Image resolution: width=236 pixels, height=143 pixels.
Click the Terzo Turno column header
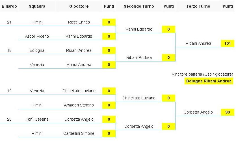click(x=198, y=6)
